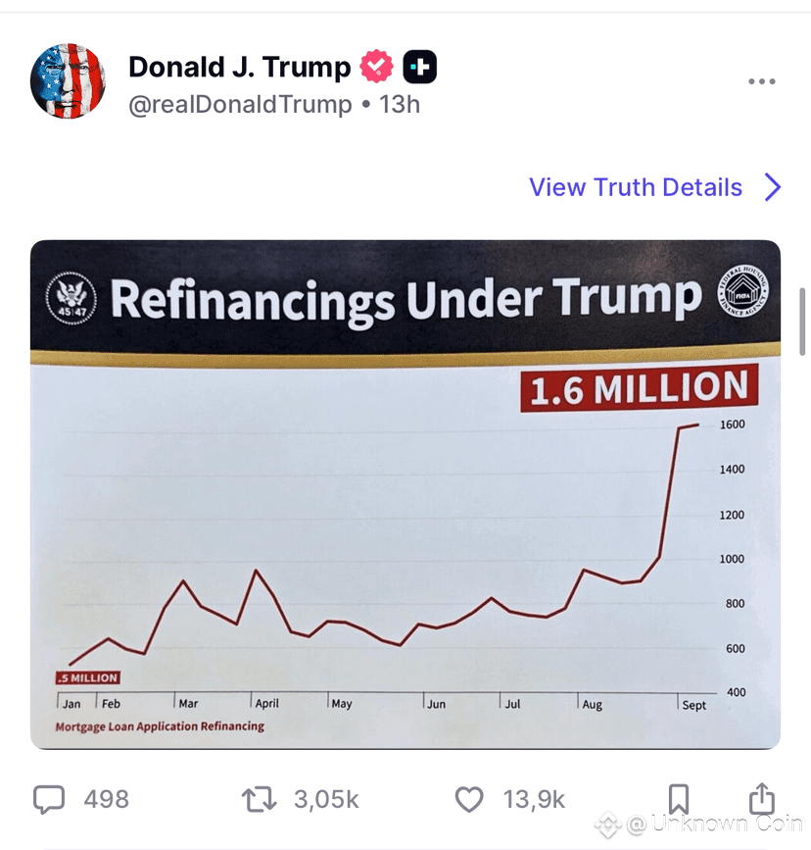Click the 13h post timestamp
This screenshot has height=850, width=811.
point(400,104)
